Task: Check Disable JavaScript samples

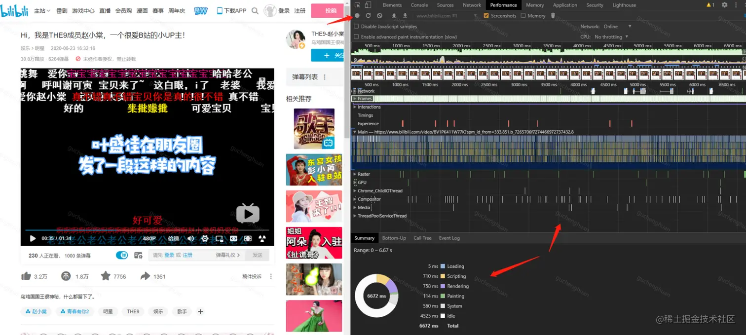Action: click(357, 27)
